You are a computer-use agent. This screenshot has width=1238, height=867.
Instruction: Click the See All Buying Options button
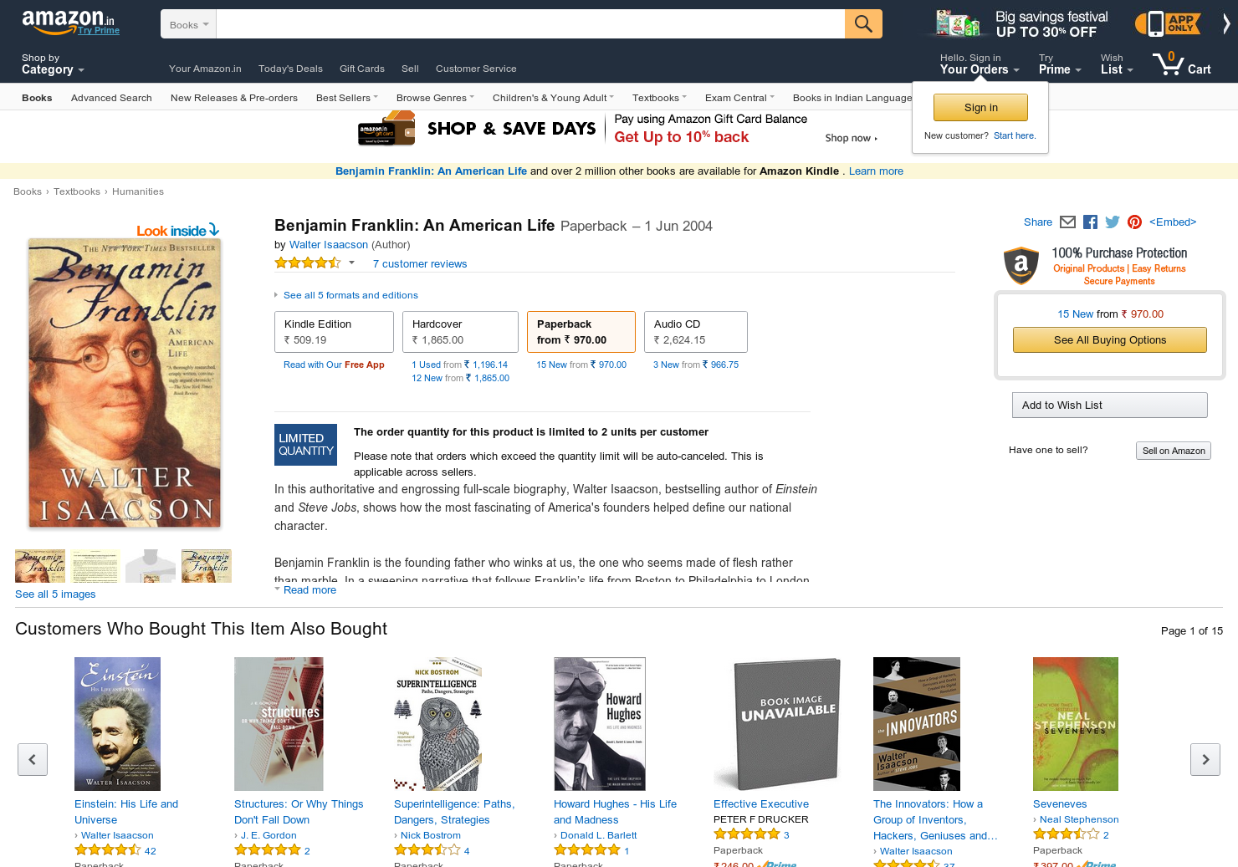click(x=1109, y=339)
